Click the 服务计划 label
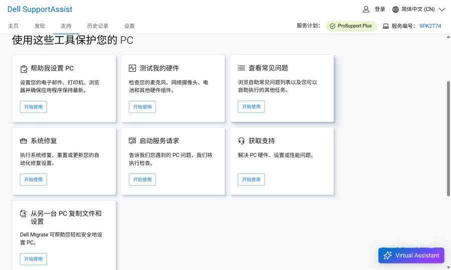The image size is (451, 270). (x=308, y=25)
